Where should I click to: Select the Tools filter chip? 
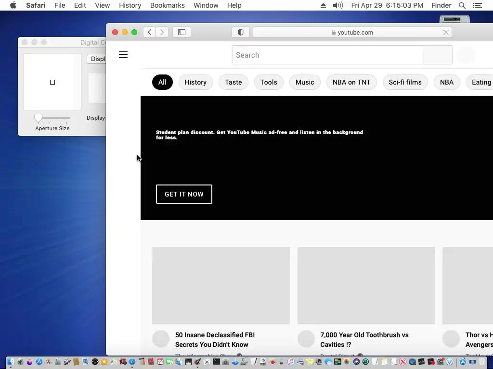click(269, 82)
